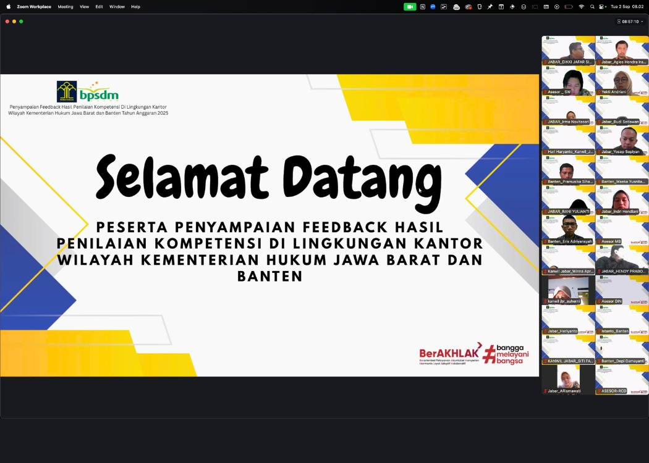Click the #bangga melayani bangsa slogan

(506, 354)
